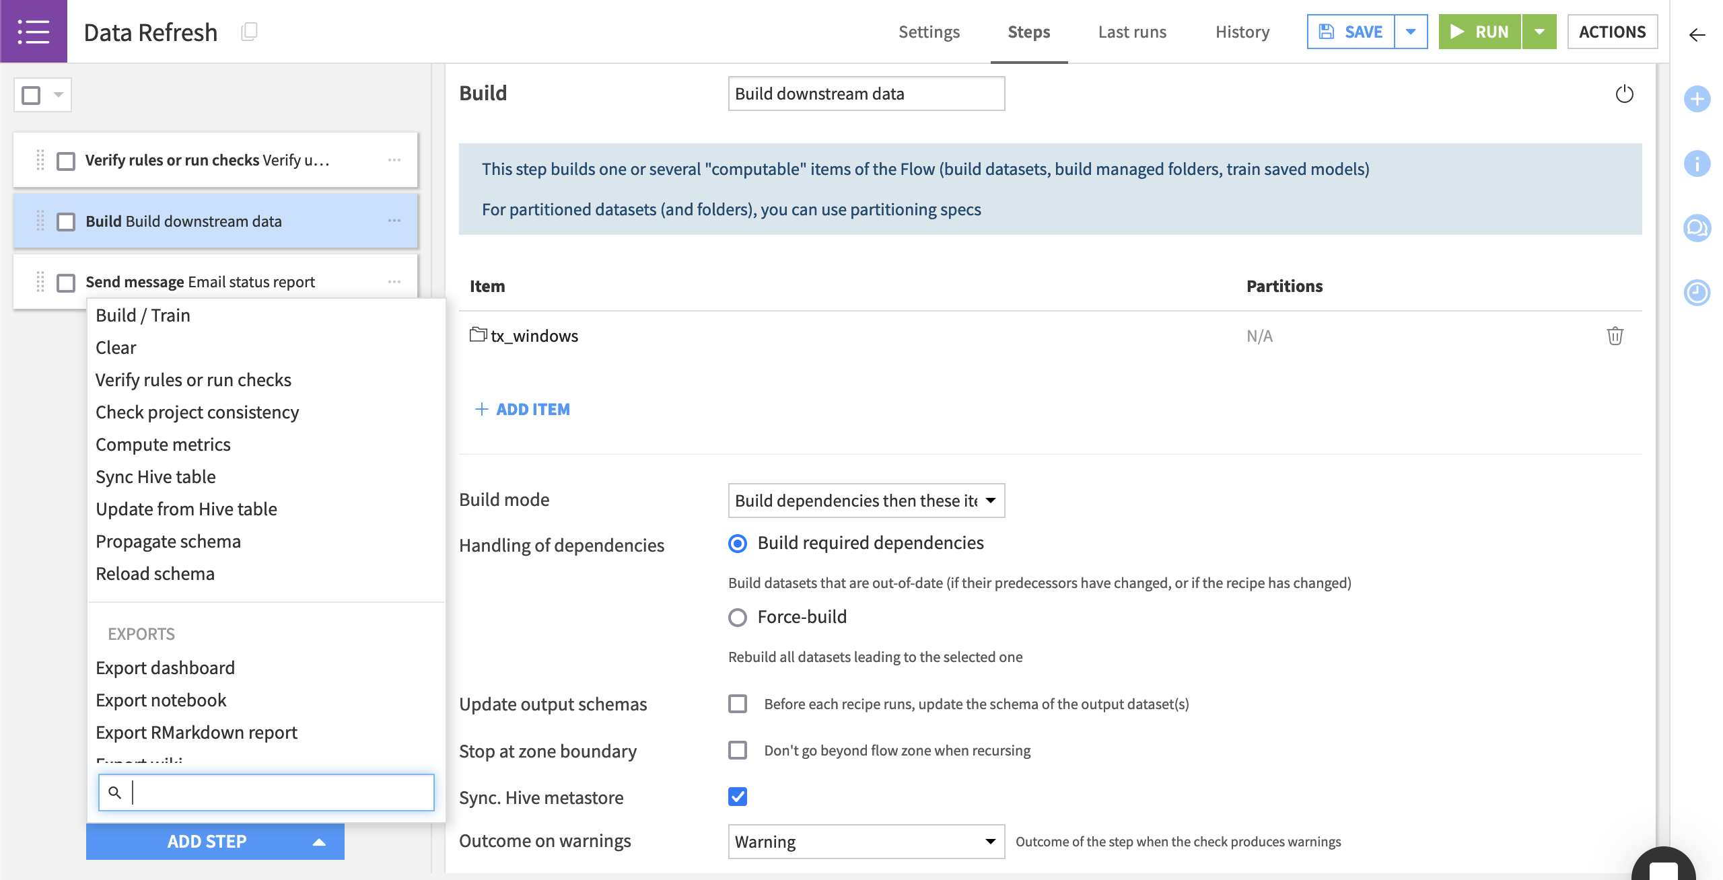The height and width of the screenshot is (880, 1723).
Task: Click the step search input field
Action: 276,793
